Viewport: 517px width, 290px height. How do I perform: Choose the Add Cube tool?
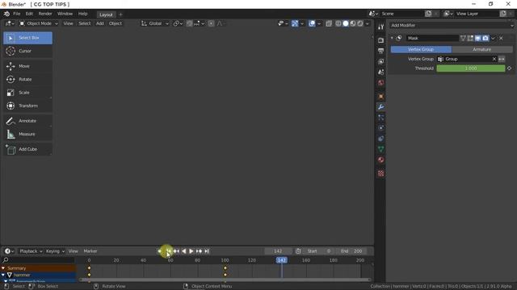tap(27, 149)
